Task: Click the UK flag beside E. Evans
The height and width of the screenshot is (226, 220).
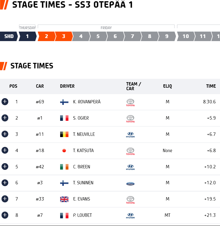Action: tap(64, 199)
